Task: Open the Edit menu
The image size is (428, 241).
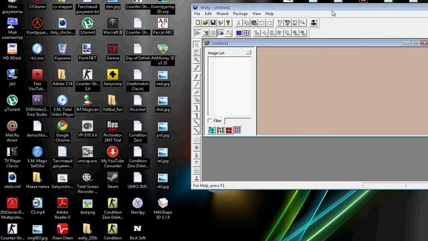Action: tap(208, 13)
